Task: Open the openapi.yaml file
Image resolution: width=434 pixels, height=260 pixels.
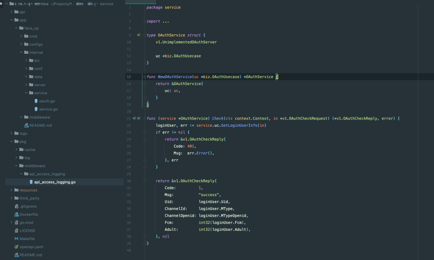Action: click(x=31, y=247)
